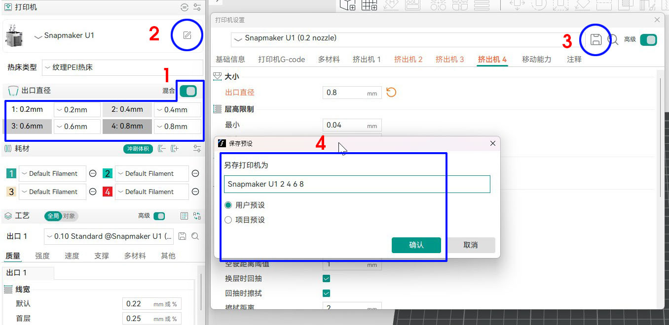Open 0.10 Standard process preset dropdown

tap(109, 236)
